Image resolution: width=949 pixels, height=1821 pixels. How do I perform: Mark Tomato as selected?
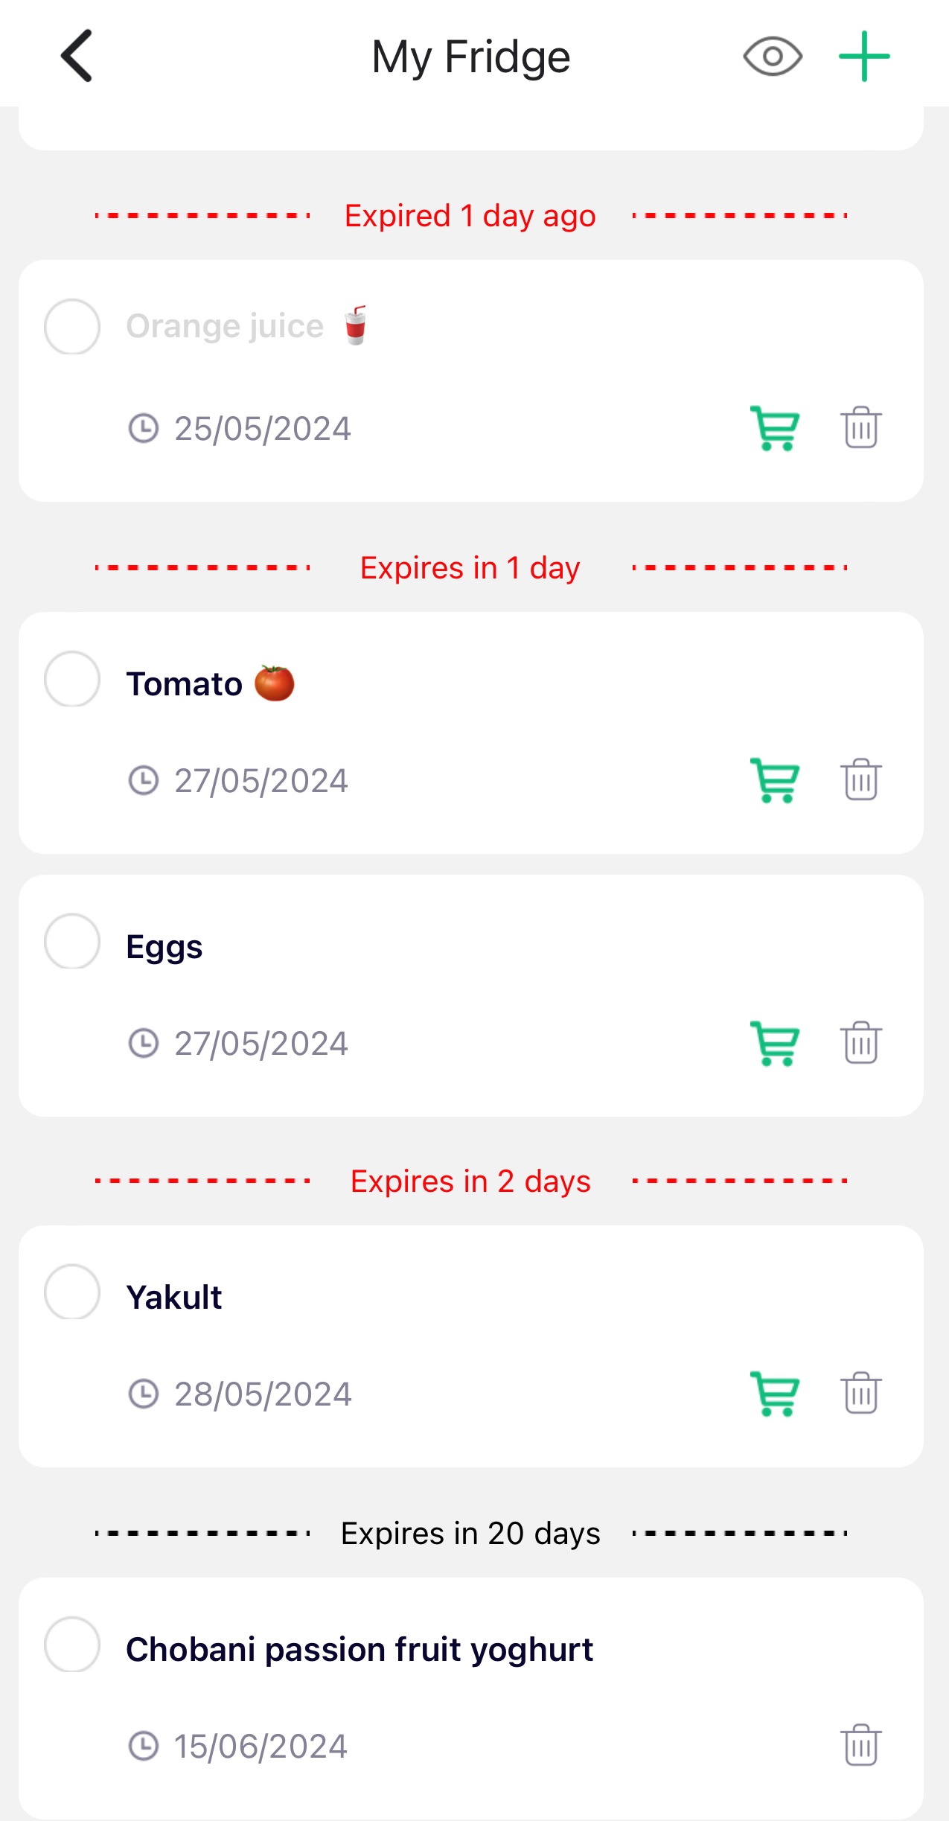[x=72, y=679]
